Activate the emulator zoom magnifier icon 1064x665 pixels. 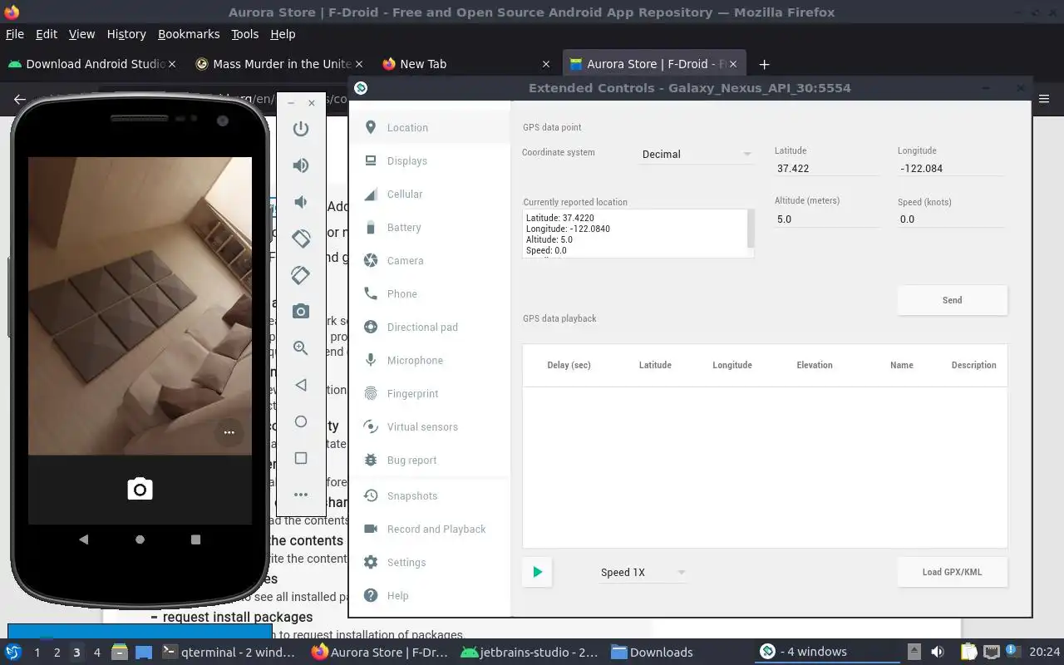coord(301,348)
